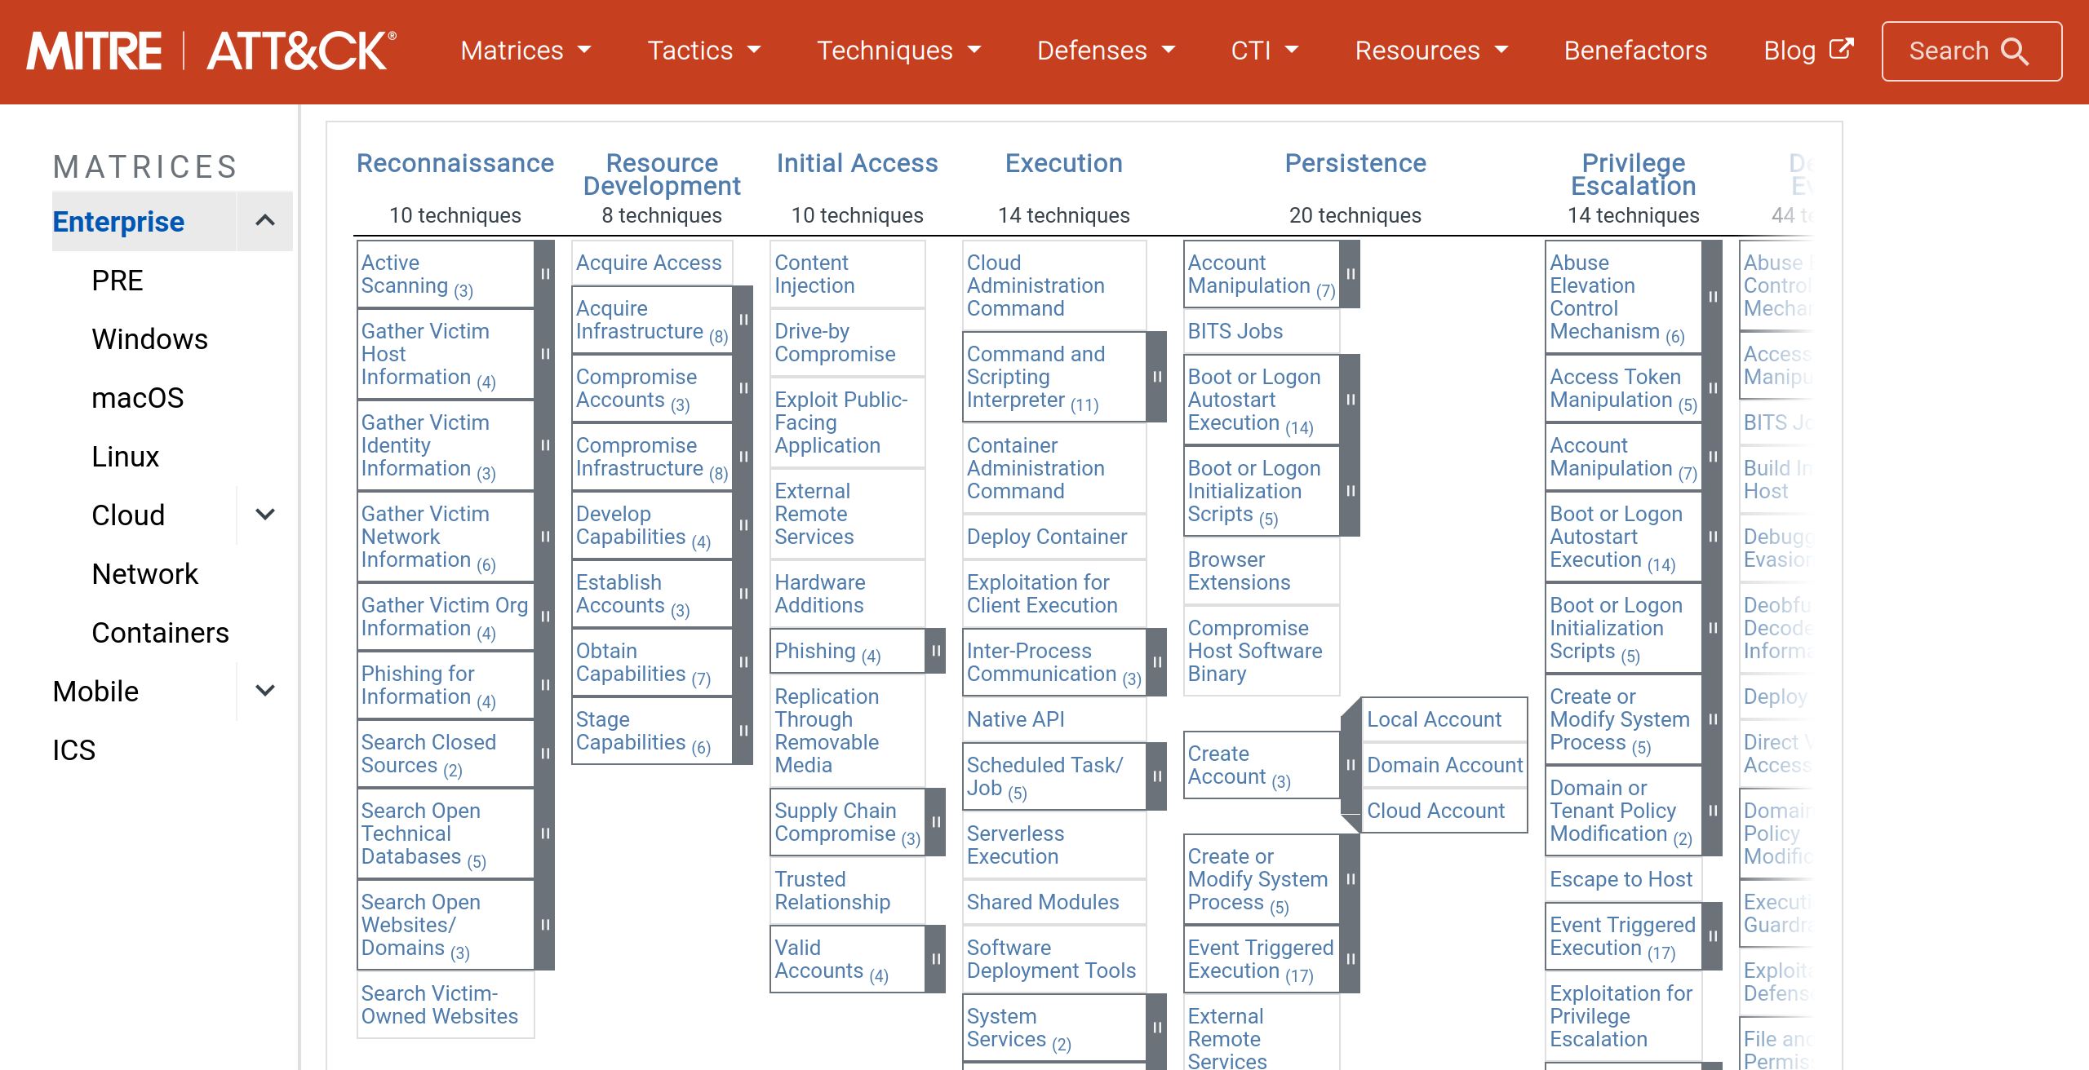Open the Deploy Container technique
The height and width of the screenshot is (1070, 2089).
1047,537
